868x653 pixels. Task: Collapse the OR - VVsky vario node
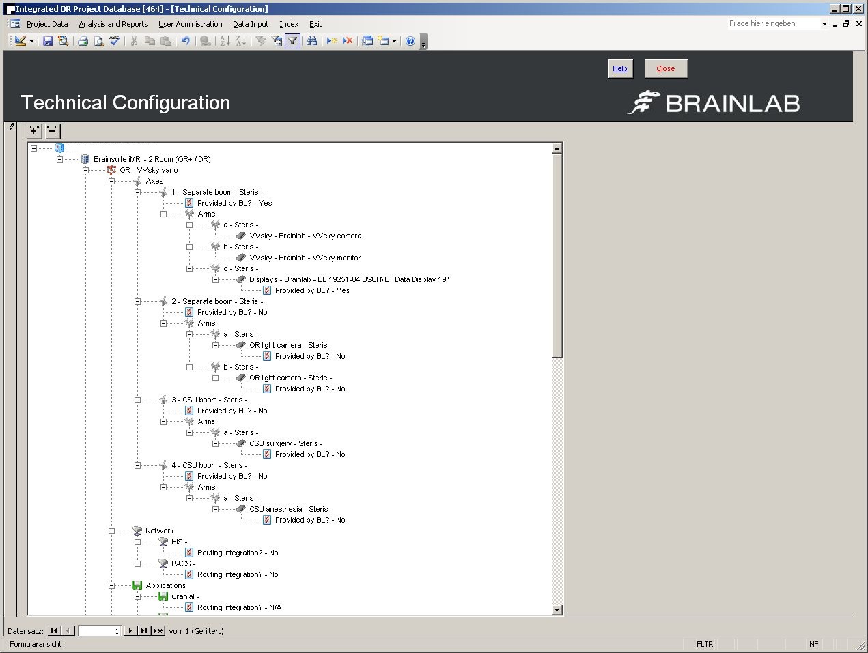85,170
